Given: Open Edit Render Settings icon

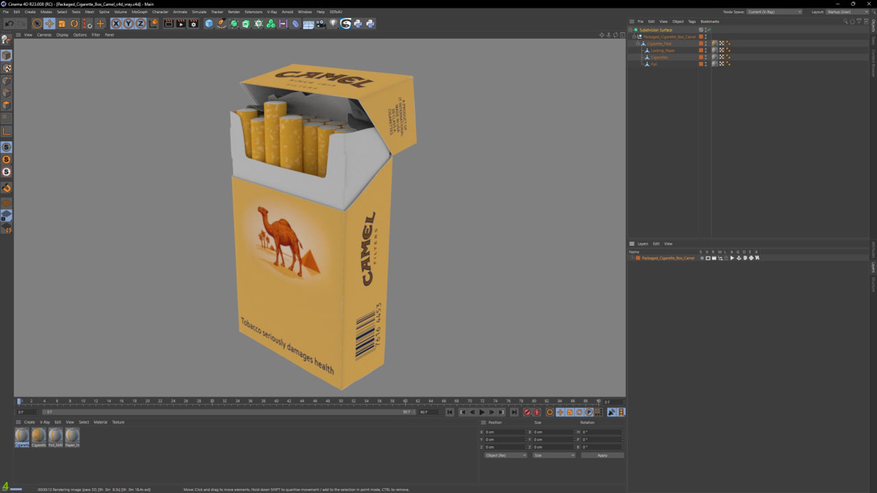Looking at the screenshot, I should point(194,24).
